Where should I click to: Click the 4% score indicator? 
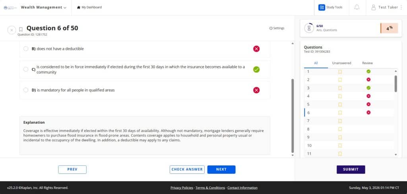click(389, 28)
